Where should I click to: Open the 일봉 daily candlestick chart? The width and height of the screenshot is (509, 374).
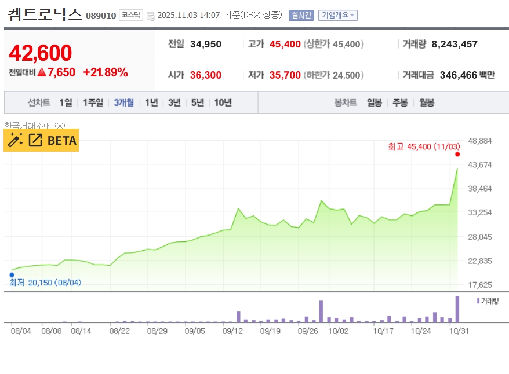coord(375,102)
